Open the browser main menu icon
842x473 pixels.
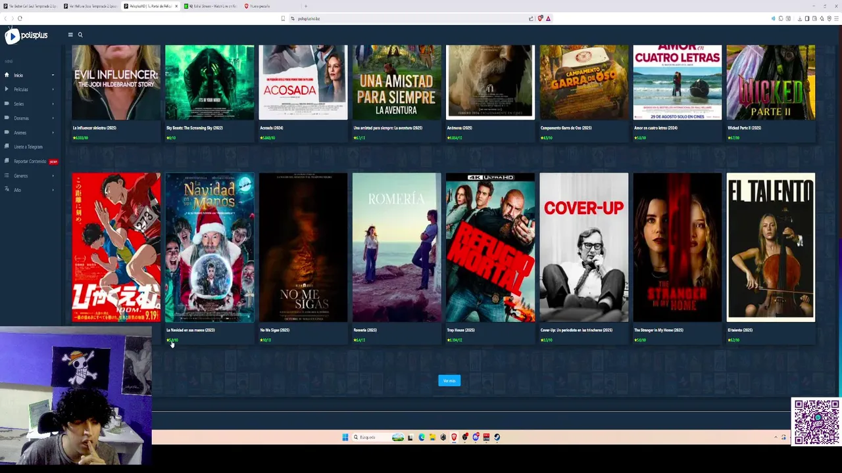836,18
